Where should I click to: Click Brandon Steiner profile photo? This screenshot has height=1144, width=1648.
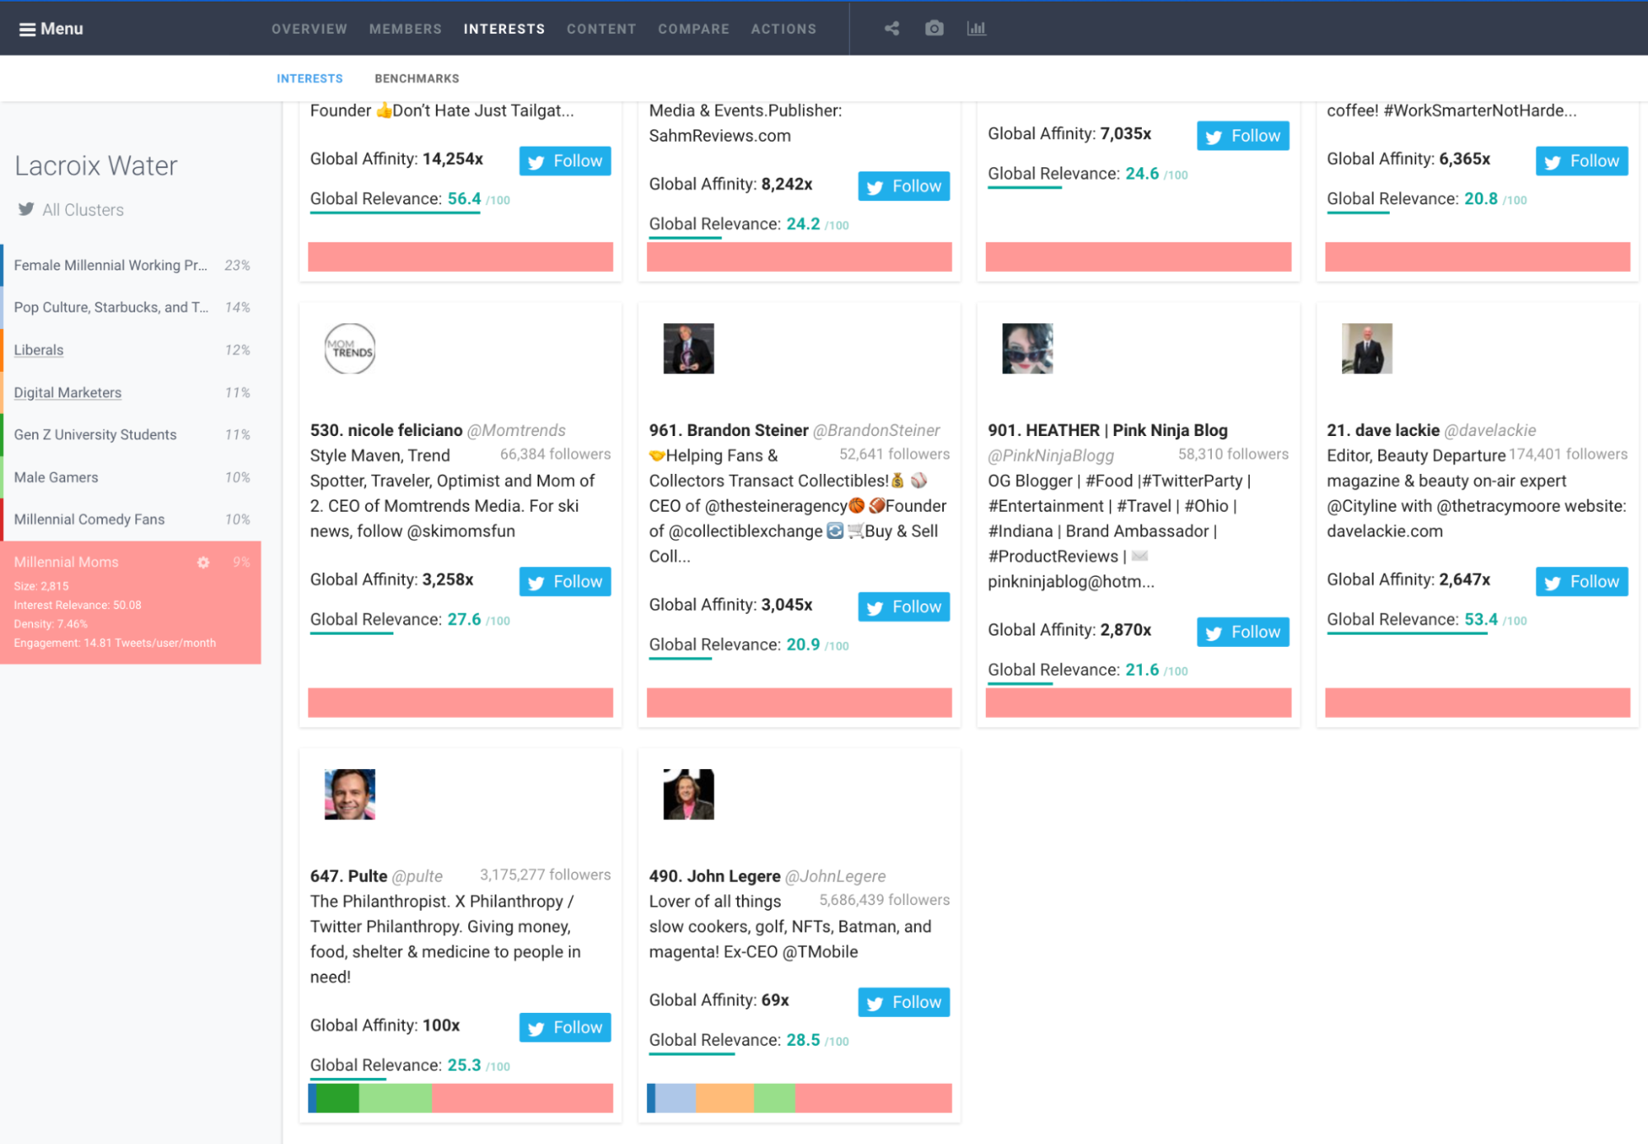point(688,349)
